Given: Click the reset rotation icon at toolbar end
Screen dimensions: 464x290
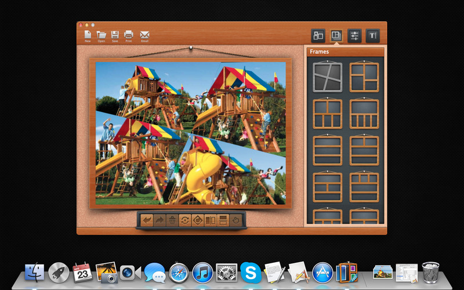Looking at the screenshot, I should coord(236,220).
